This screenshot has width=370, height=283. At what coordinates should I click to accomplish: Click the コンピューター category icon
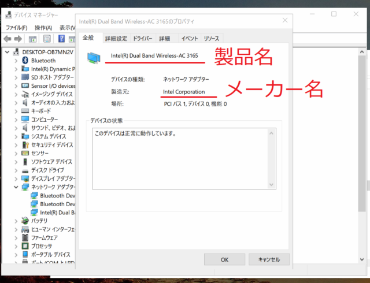tap(25, 120)
